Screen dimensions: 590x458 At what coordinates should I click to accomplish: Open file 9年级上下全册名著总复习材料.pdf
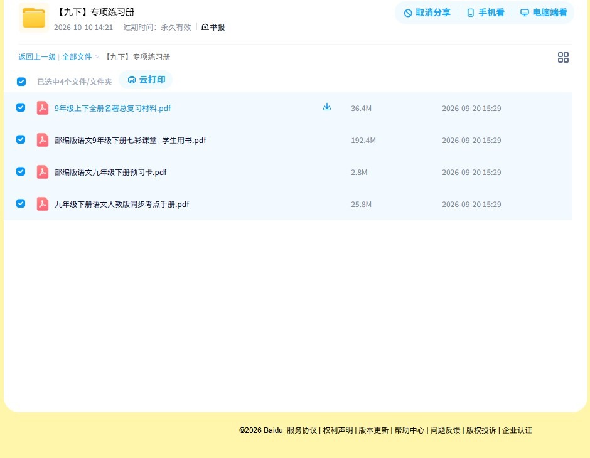[112, 109]
